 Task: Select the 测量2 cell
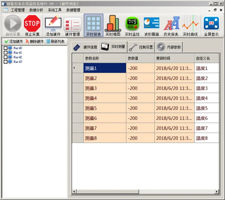pos(105,78)
